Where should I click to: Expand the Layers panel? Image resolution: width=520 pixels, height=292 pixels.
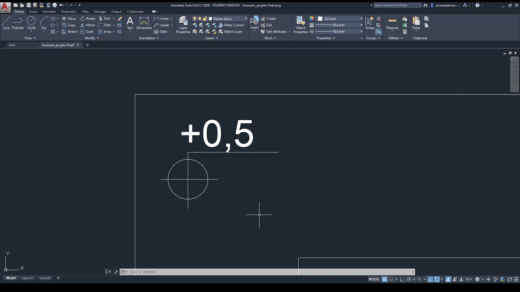click(212, 38)
